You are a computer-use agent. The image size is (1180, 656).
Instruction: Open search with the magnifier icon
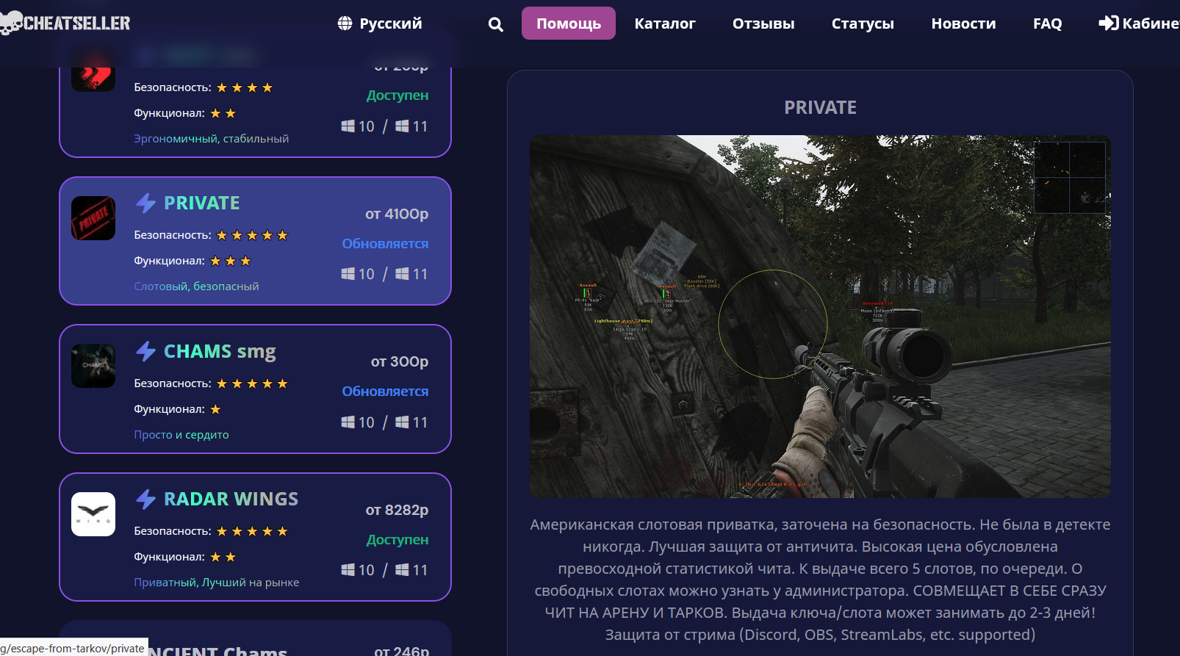pyautogui.click(x=496, y=24)
